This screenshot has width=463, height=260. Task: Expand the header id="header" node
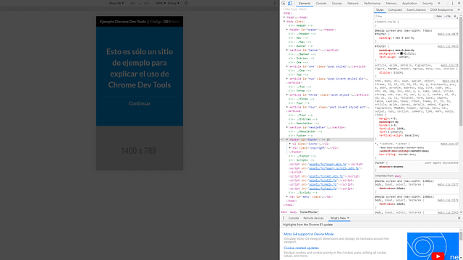pyautogui.click(x=287, y=30)
